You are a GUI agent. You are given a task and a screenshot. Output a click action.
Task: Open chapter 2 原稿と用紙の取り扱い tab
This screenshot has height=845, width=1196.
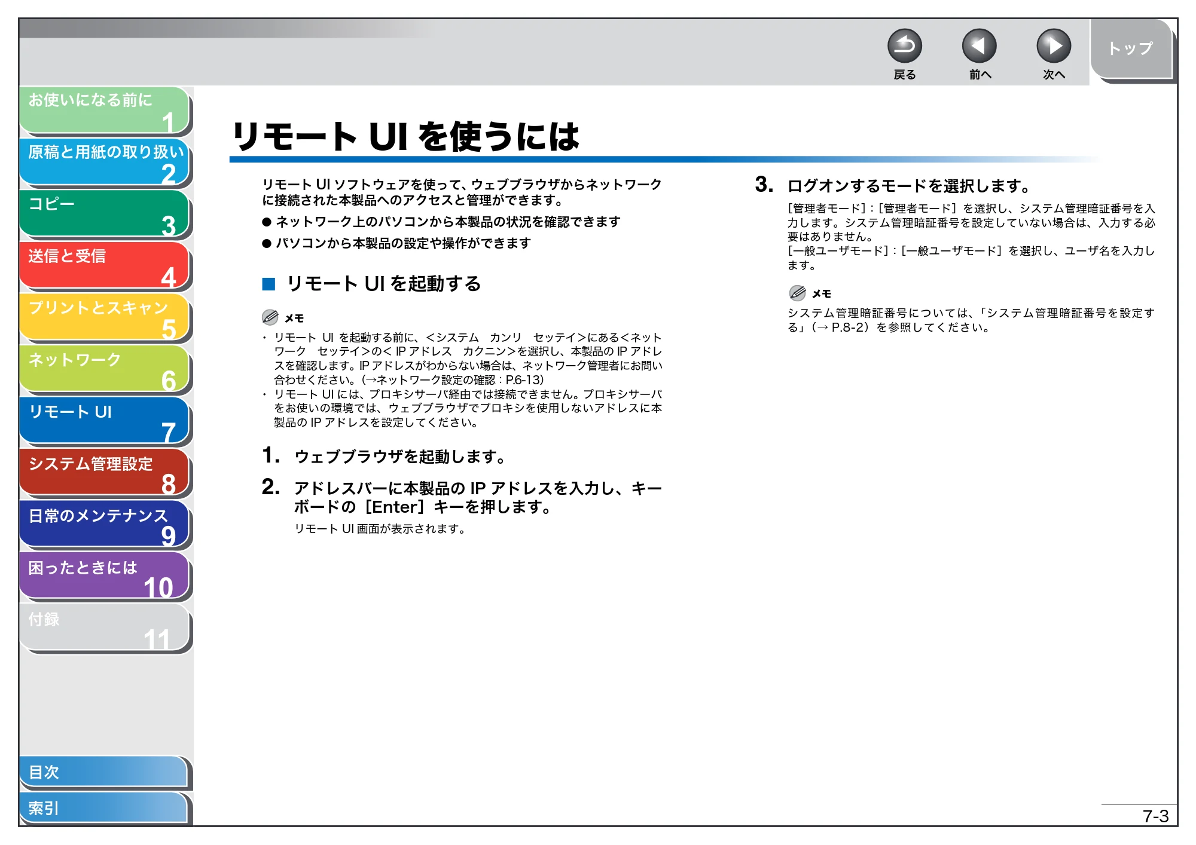point(105,162)
